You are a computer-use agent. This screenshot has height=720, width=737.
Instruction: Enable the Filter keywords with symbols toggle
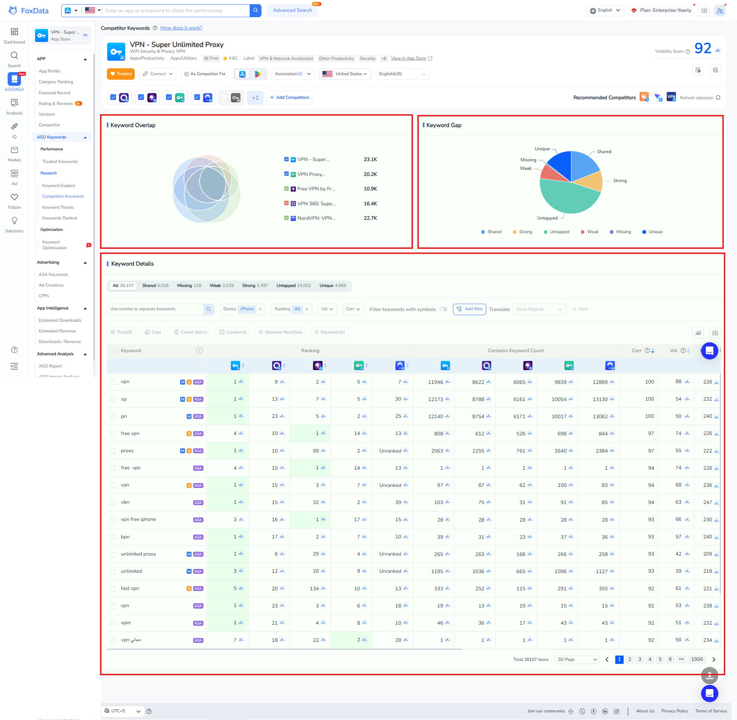pyautogui.click(x=443, y=309)
